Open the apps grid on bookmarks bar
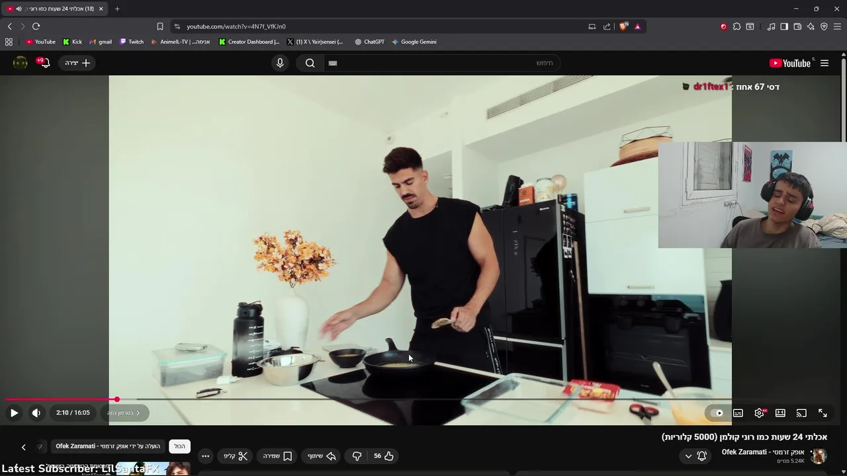The width and height of the screenshot is (847, 476). (x=9, y=42)
